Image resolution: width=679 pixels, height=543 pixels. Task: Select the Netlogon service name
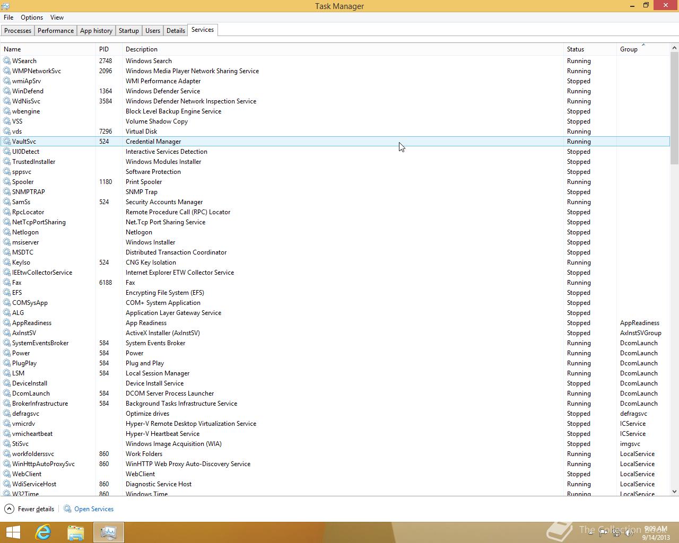point(25,232)
